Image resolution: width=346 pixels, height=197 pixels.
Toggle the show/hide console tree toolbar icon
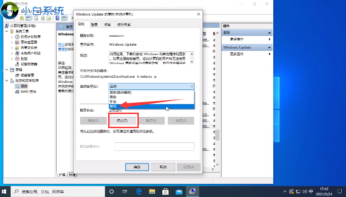pyautogui.click(x=28, y=18)
